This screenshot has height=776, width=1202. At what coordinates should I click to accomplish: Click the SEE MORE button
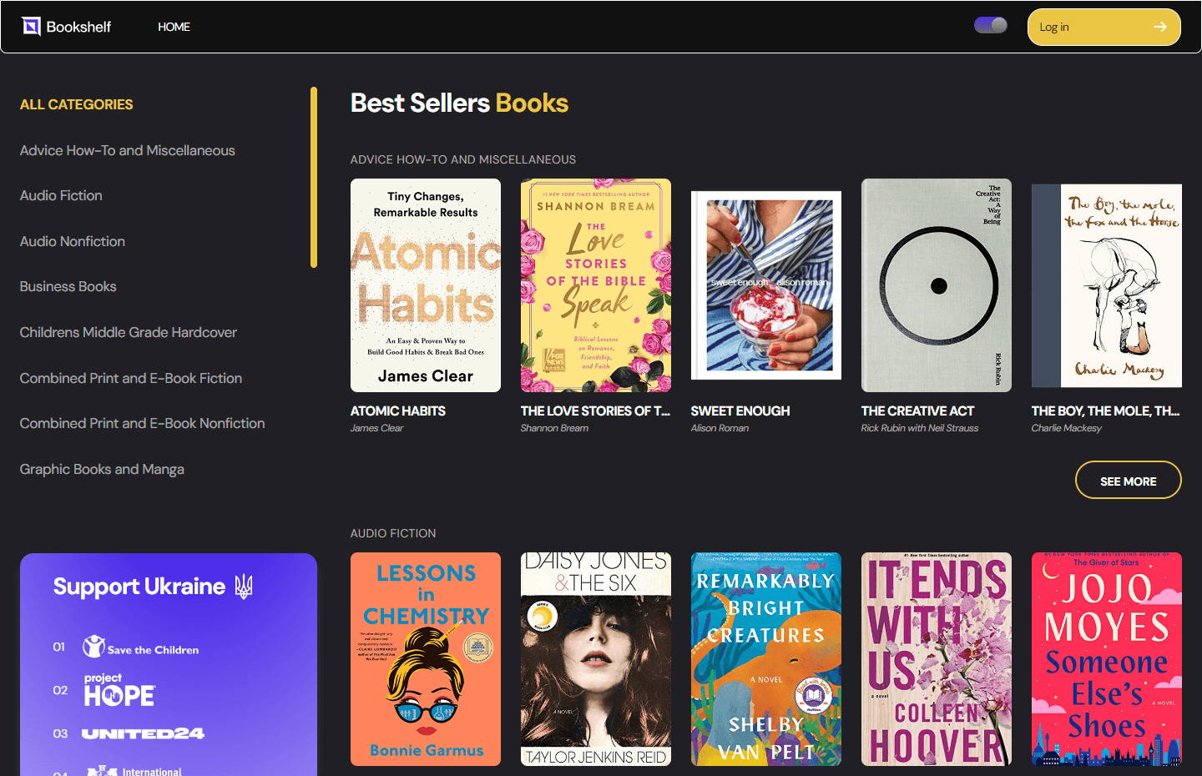(x=1128, y=480)
